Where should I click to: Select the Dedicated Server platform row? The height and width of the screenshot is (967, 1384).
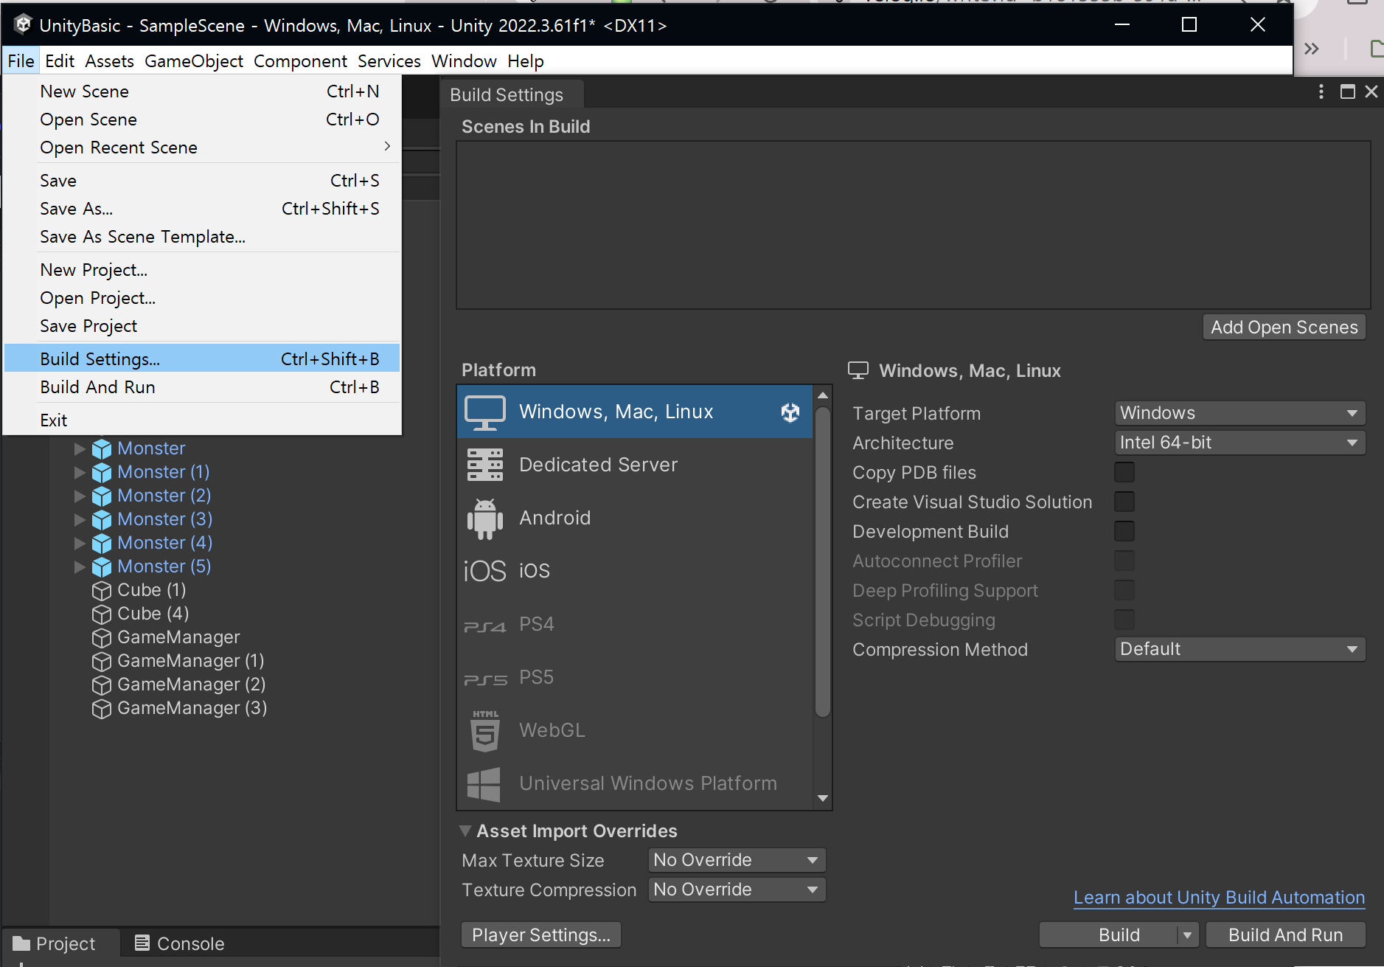(635, 465)
